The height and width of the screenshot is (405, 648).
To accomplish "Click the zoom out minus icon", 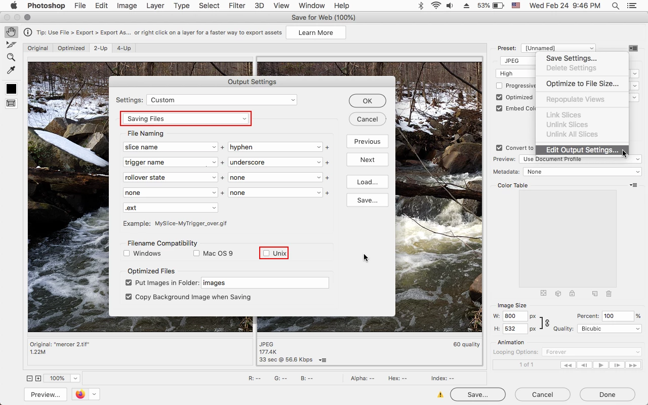I will tap(30, 378).
